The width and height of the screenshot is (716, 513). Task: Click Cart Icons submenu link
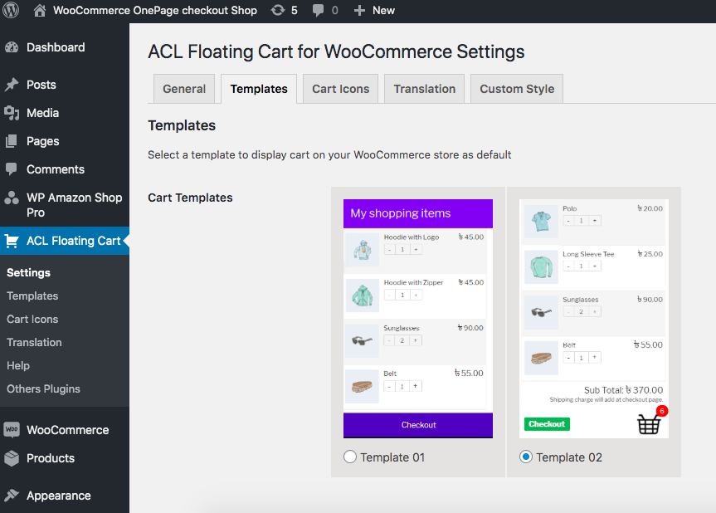click(32, 320)
